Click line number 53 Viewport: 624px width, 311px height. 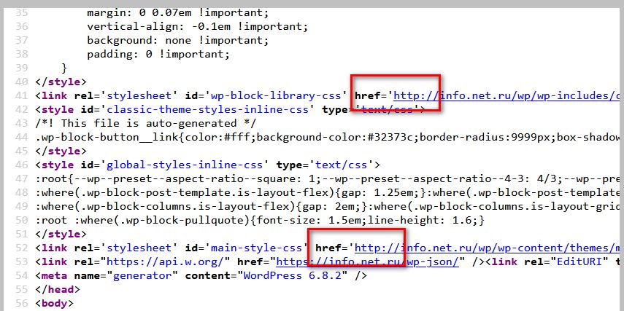tap(21, 261)
